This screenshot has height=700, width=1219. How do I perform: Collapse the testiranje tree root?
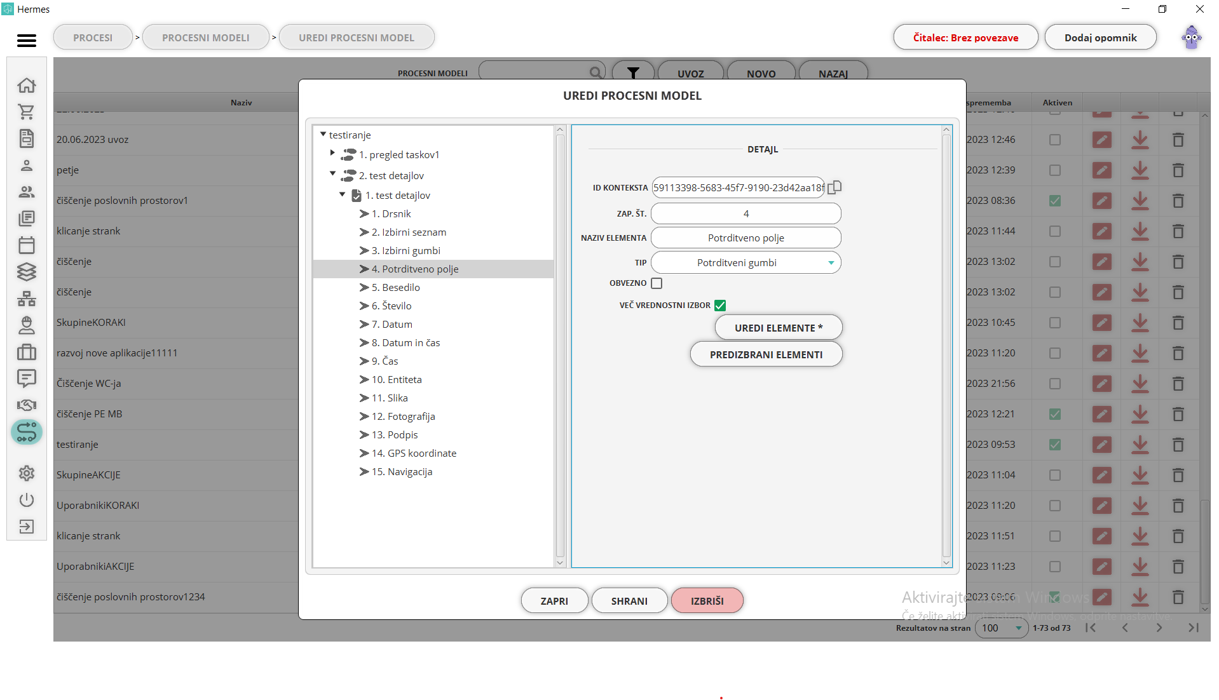(x=323, y=135)
